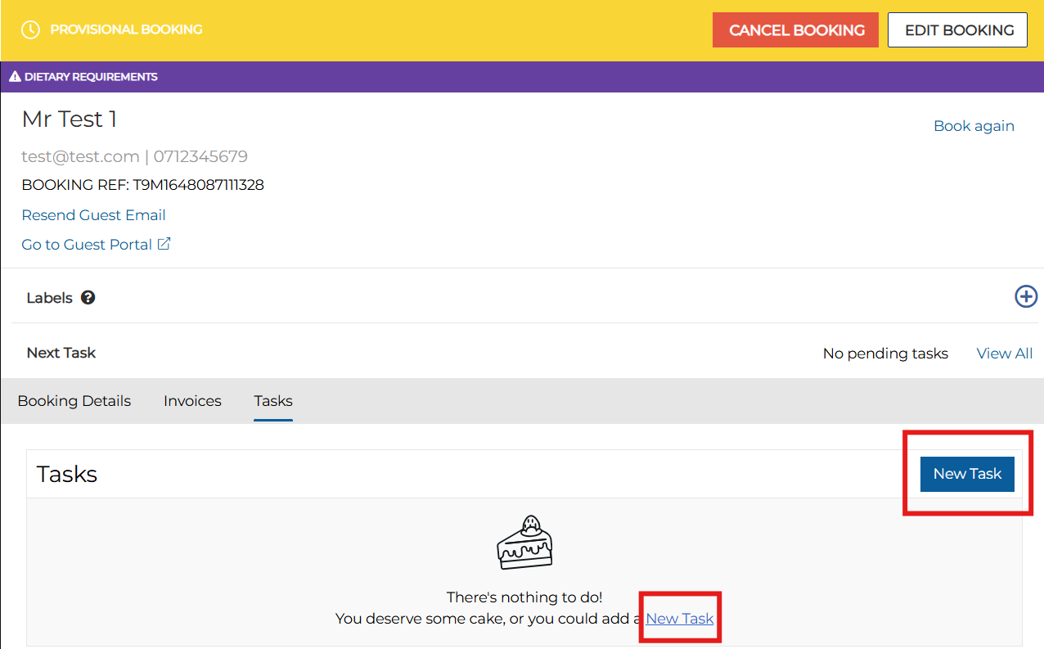
Task: Click the cake illustration in the empty Tasks panel
Action: [x=524, y=543]
